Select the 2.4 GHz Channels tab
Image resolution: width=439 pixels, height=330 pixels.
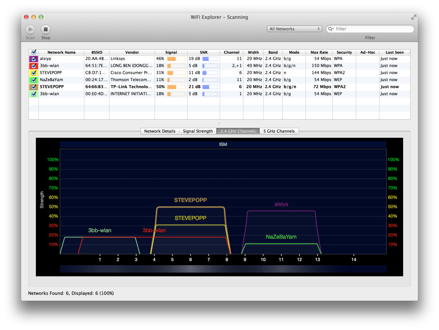point(238,131)
